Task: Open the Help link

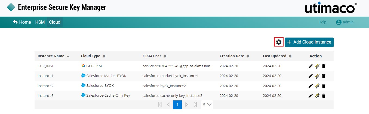Action: [322, 22]
